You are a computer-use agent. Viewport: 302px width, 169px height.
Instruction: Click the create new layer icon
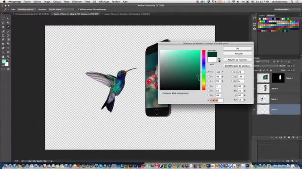(x=293, y=138)
